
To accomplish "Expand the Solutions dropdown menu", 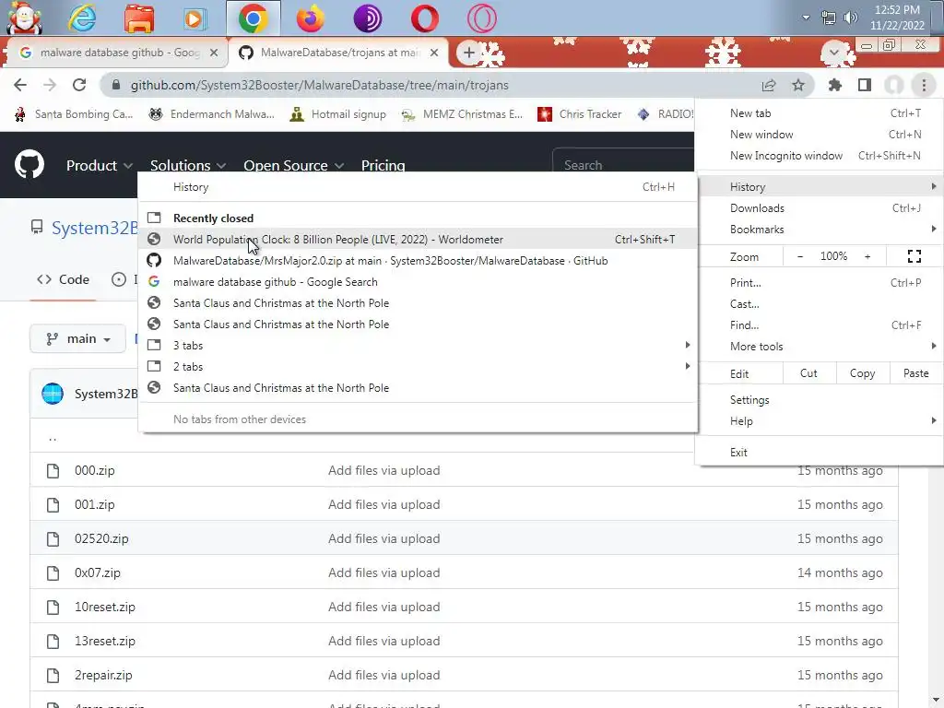I will tap(188, 166).
